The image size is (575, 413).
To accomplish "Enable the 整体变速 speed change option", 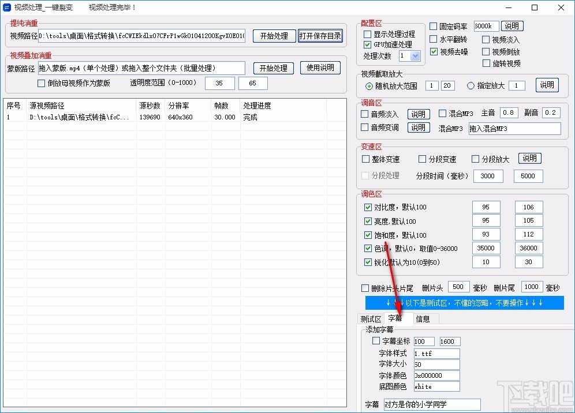I will tap(365, 159).
